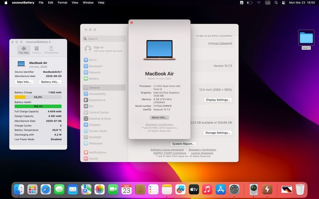319x199 pixels.
Task: Open Notifications in Settings sidebar
Action: pyautogui.click(x=104, y=153)
